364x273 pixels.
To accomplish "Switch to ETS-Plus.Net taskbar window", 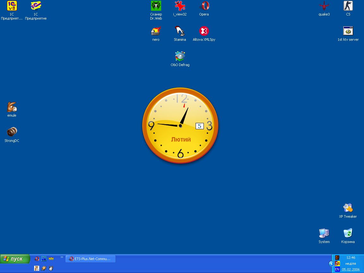I will pyautogui.click(x=91, y=259).
